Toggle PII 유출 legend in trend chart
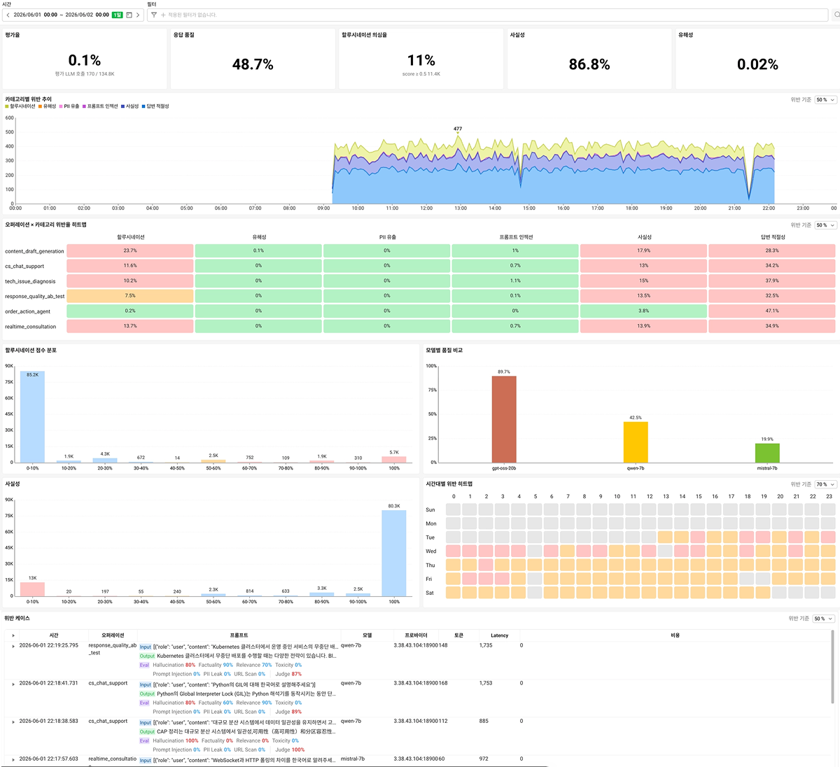The image size is (840, 767). [x=69, y=106]
